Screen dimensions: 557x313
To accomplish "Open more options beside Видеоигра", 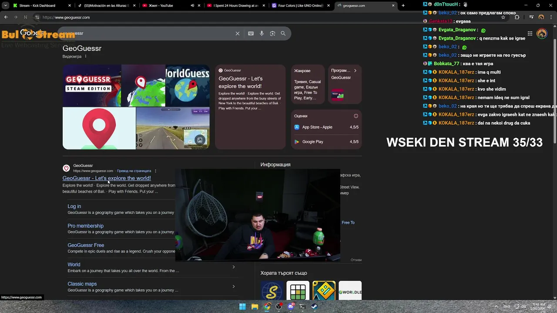I will click(86, 57).
